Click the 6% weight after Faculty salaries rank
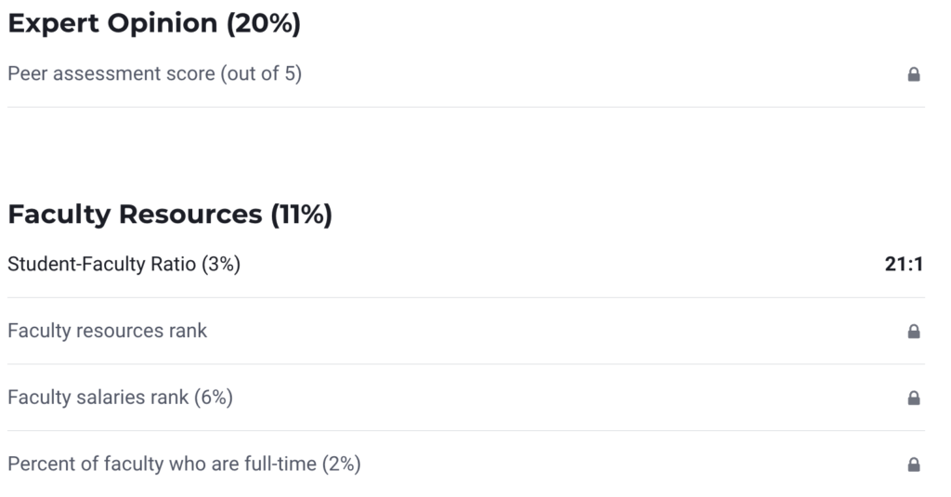This screenshot has height=497, width=951. pyautogui.click(x=214, y=398)
